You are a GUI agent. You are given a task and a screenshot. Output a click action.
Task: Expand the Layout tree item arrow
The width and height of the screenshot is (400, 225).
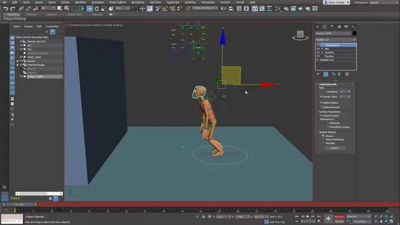click(x=17, y=61)
